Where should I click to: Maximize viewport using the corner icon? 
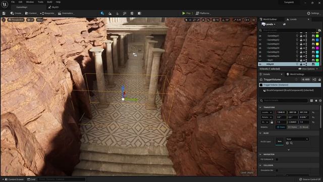(x=254, y=20)
